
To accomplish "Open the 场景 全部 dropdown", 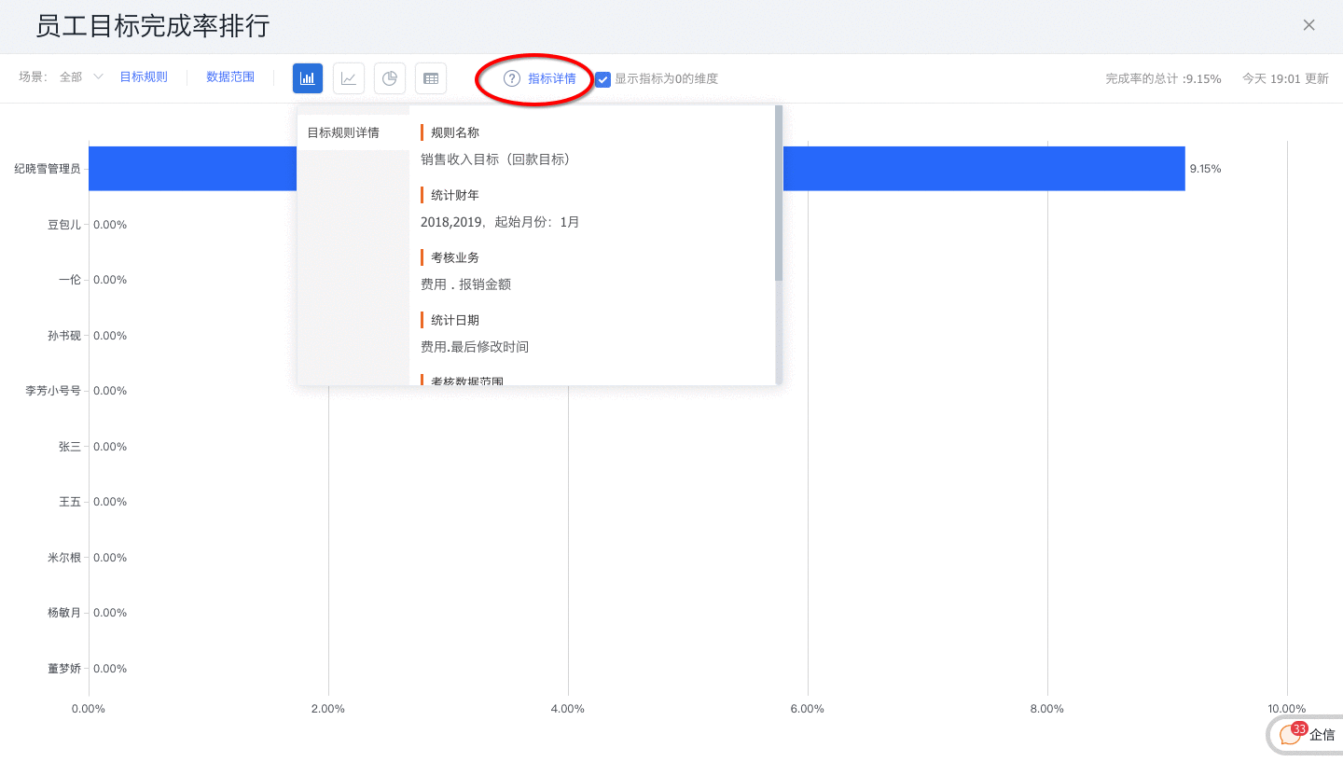I will (82, 77).
